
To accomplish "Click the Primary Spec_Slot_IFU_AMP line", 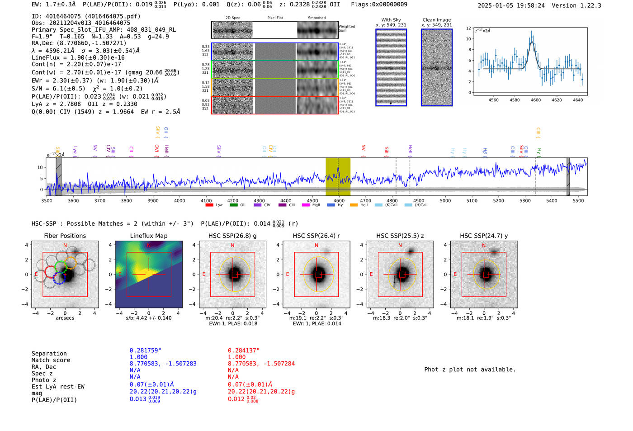I will (x=104, y=29).
